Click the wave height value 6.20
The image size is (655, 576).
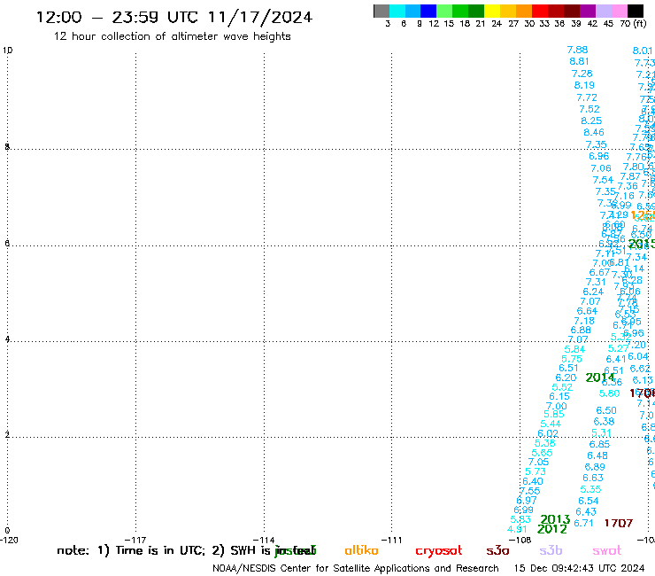pos(566,378)
